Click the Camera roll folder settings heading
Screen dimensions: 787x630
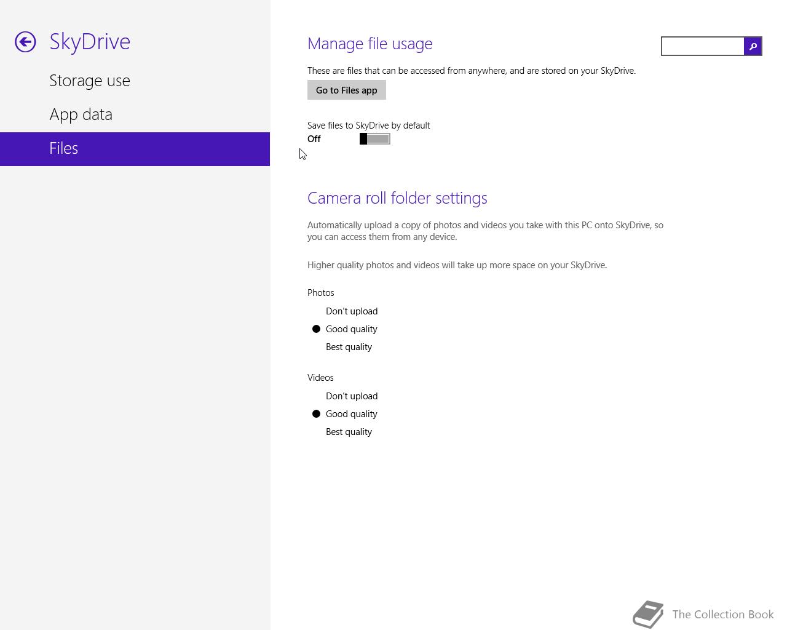[x=397, y=198]
